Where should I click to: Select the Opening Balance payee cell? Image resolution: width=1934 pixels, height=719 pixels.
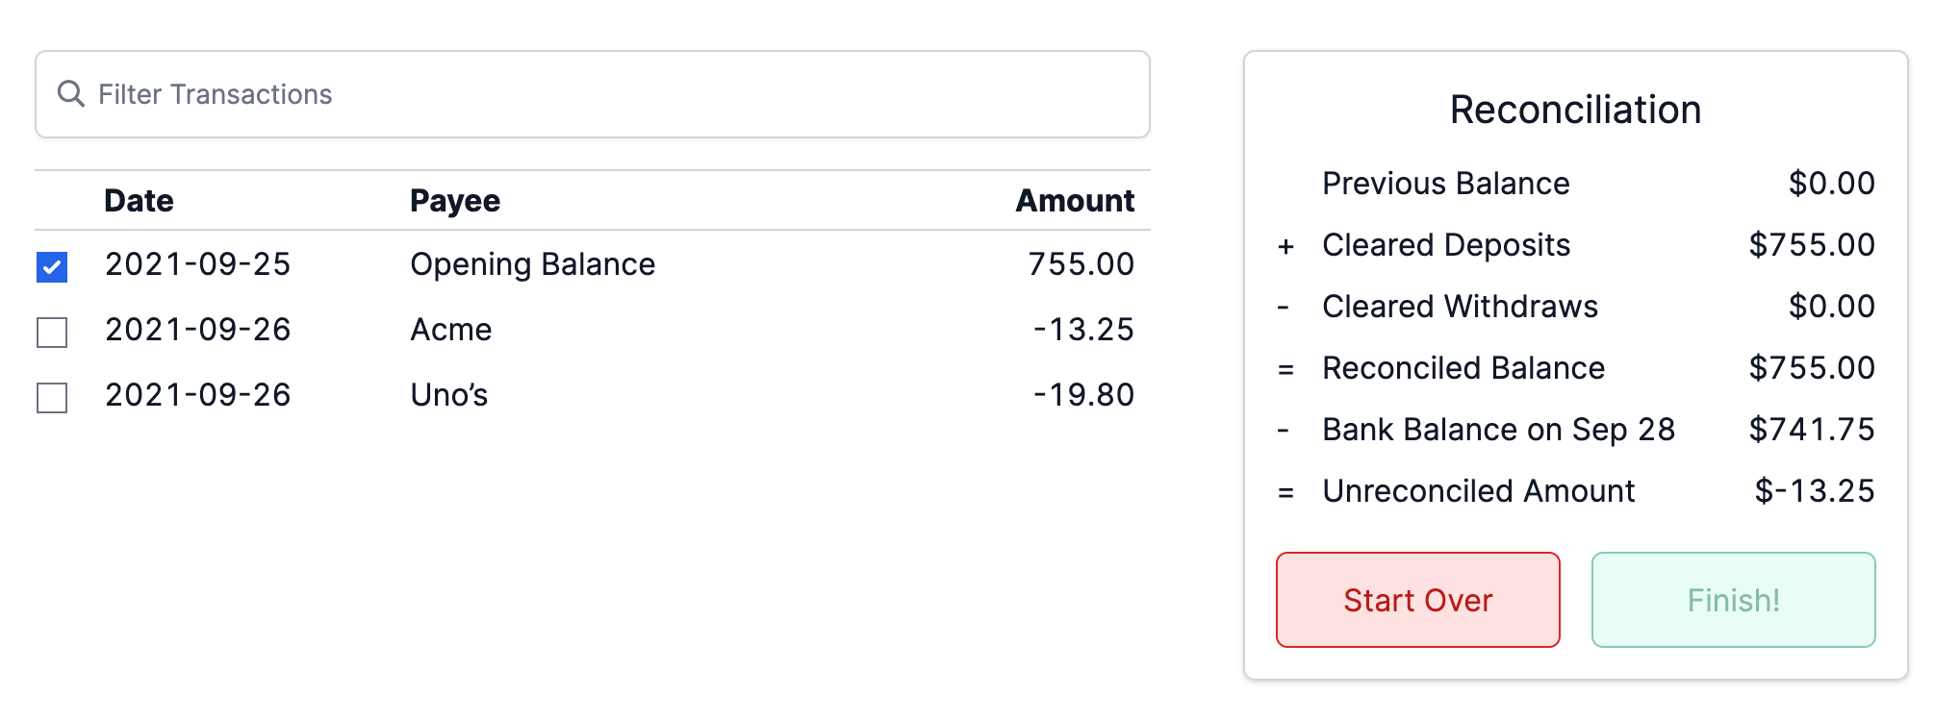coord(532,264)
